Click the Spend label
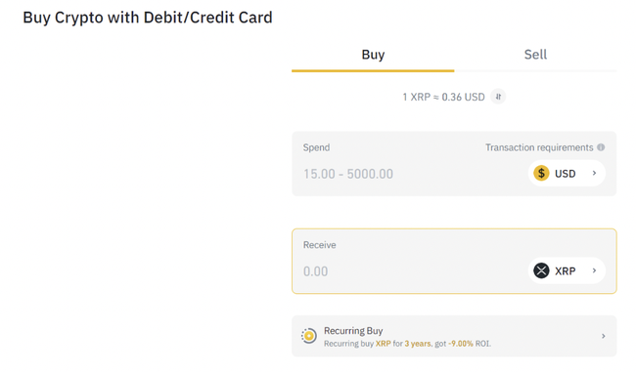636x372 pixels. coord(316,147)
